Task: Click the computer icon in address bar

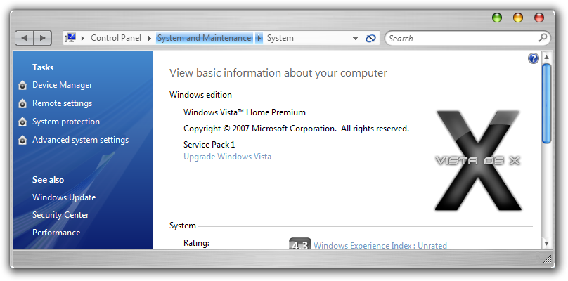Action: click(71, 38)
